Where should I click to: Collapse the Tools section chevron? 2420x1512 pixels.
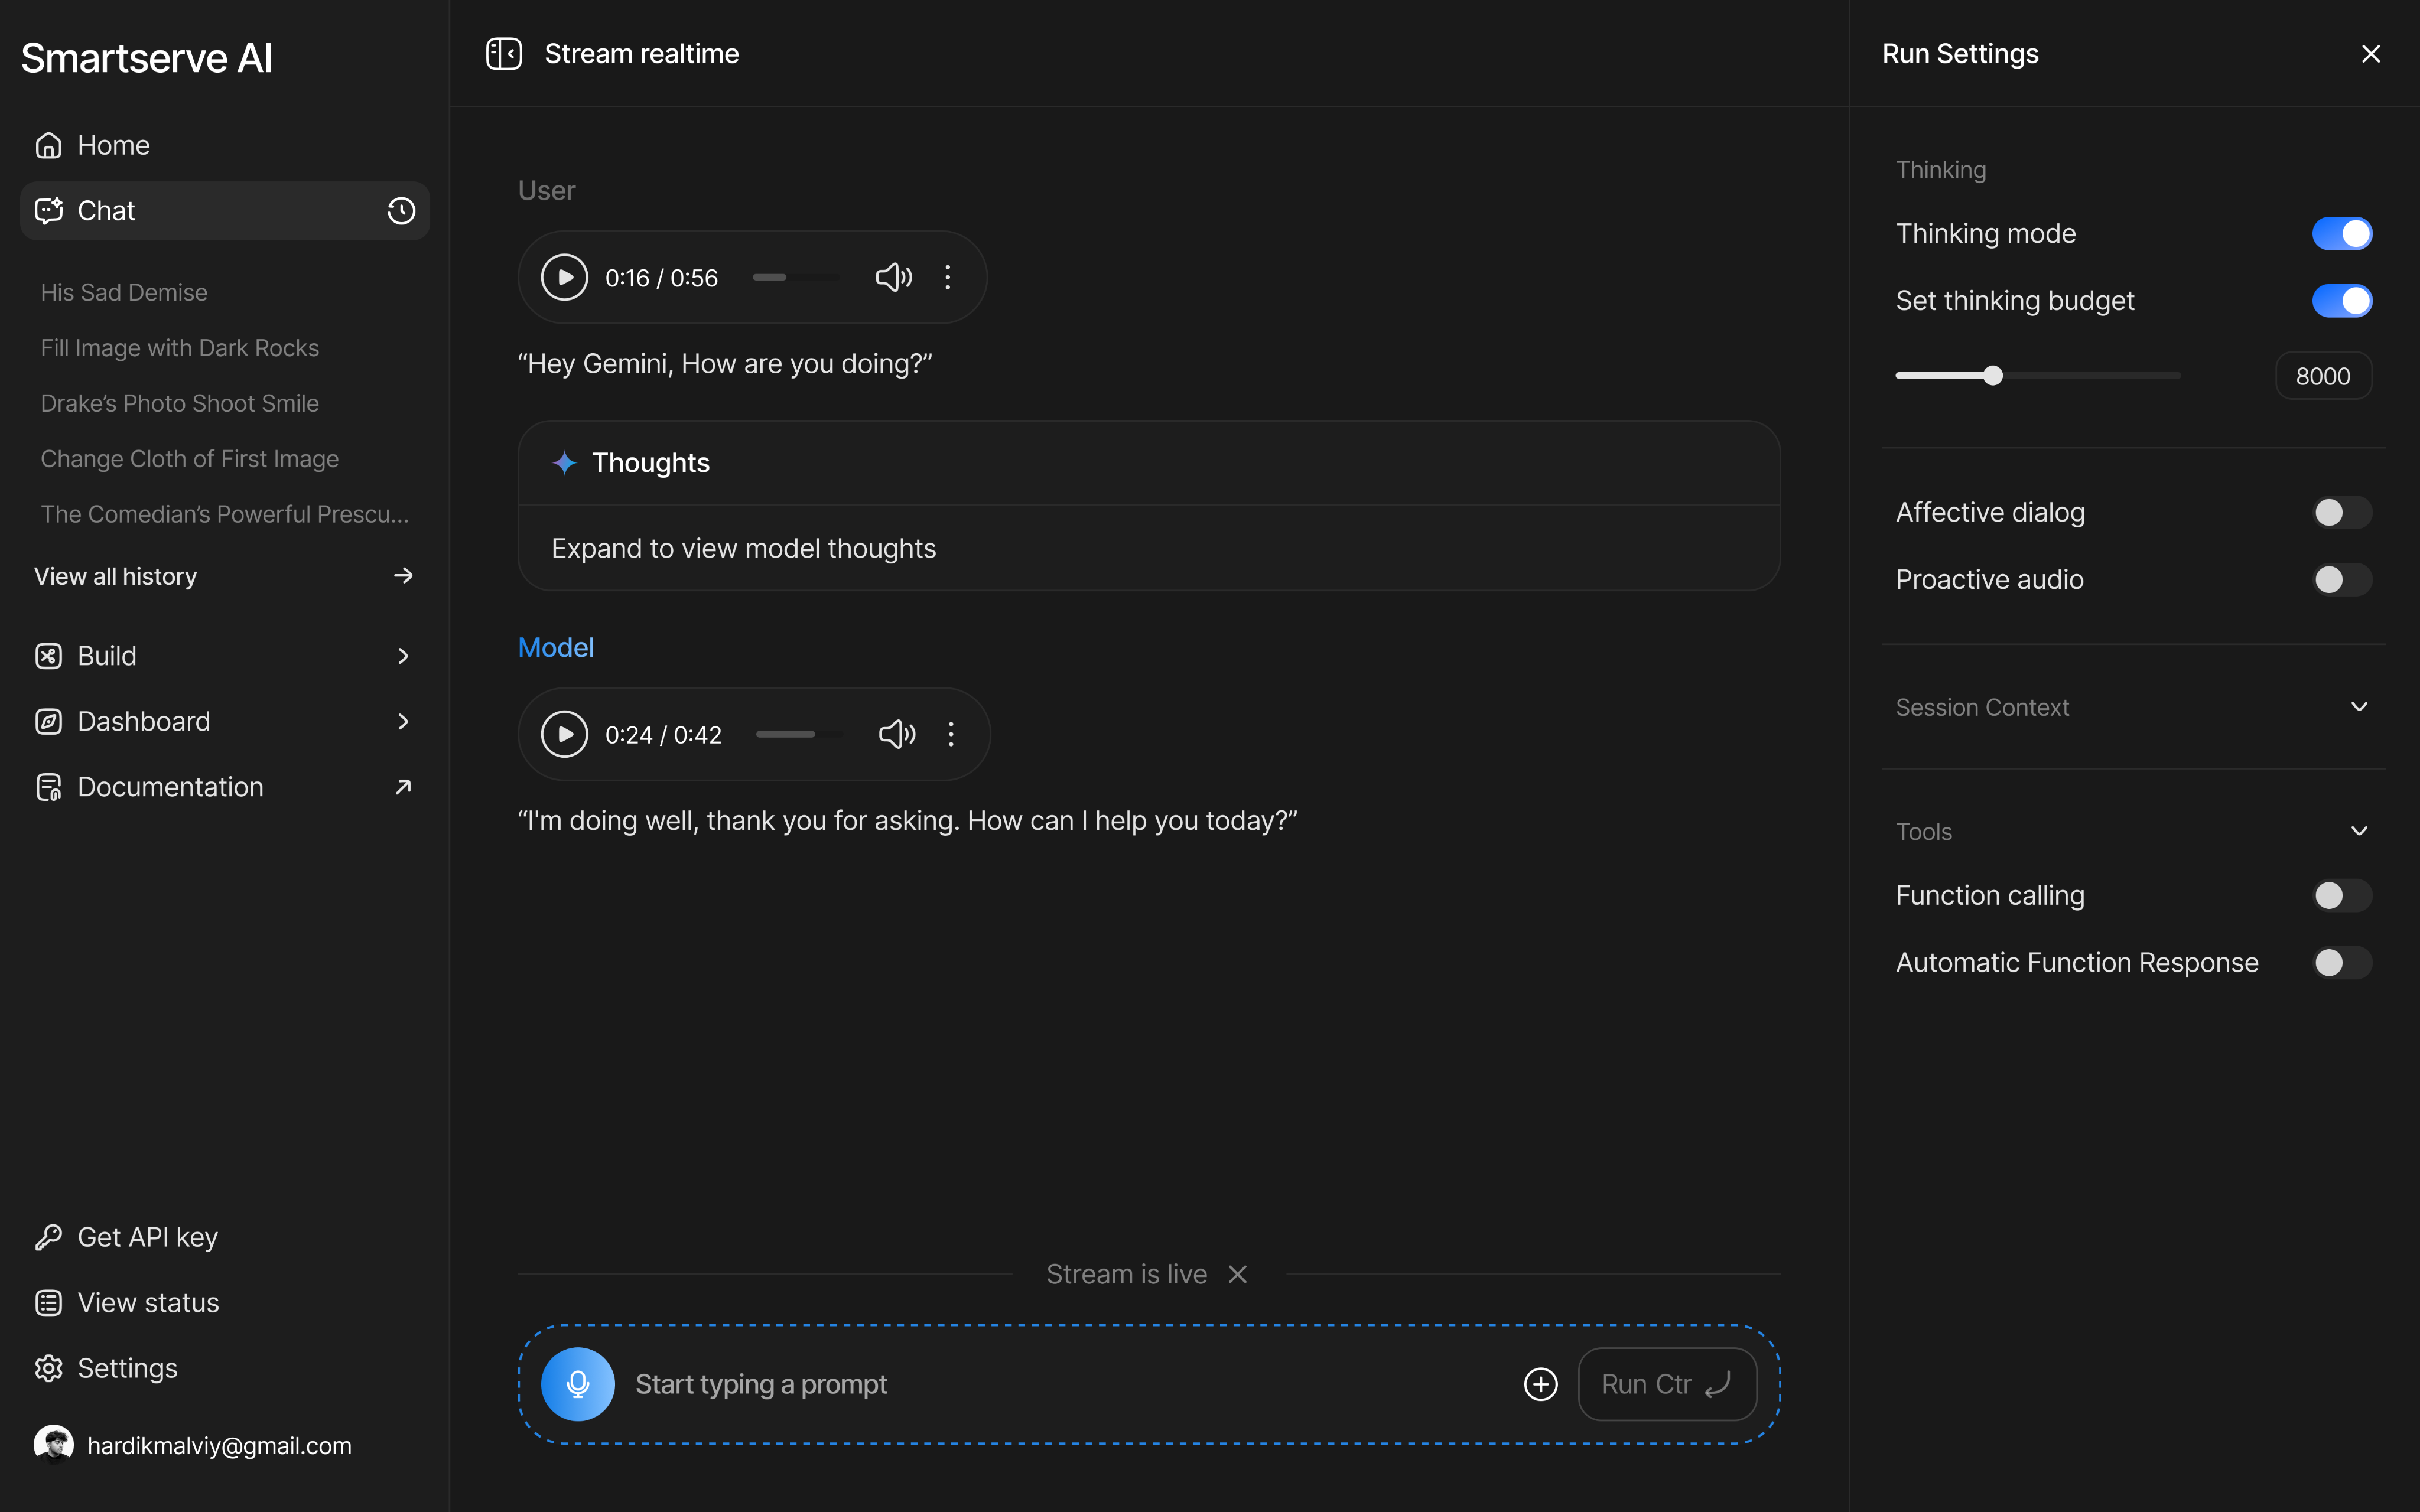coord(2359,831)
